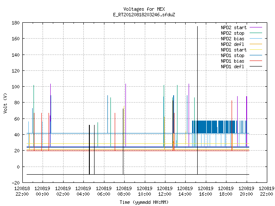
Task: Click the "NPD2 start" legend label
Action: pyautogui.click(x=234, y=27)
